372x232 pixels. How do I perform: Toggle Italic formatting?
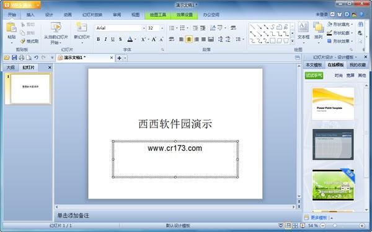click(105, 40)
